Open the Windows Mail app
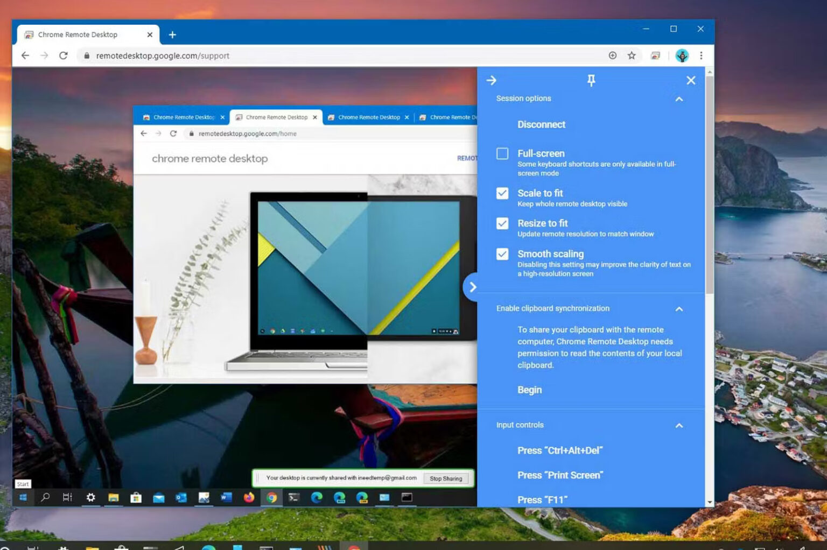827x550 pixels. coord(158,498)
